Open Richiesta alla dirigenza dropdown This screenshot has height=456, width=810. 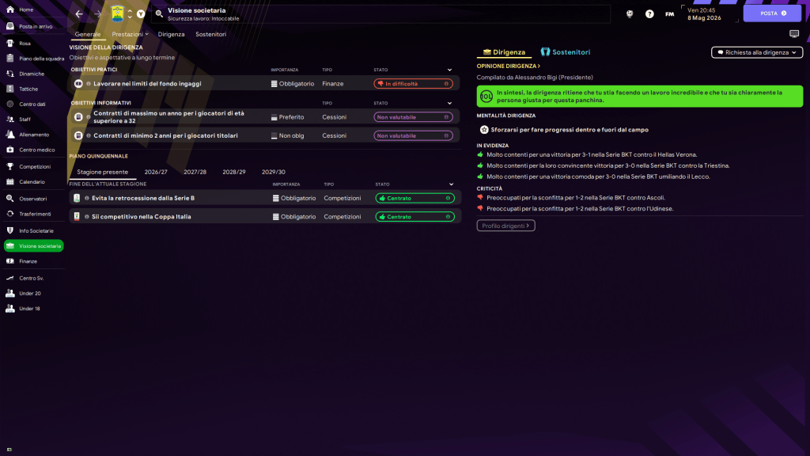757,52
